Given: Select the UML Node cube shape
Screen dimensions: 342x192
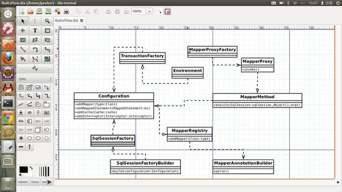Looking at the screenshot, I should [38, 130].
